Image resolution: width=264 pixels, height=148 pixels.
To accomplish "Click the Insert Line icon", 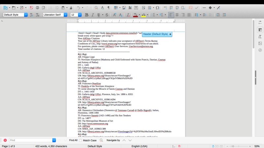I will (x=204, y=8).
